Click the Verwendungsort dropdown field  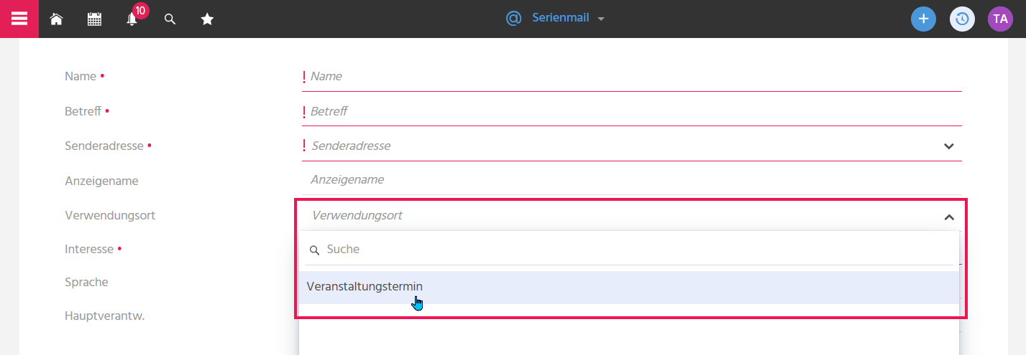click(632, 215)
